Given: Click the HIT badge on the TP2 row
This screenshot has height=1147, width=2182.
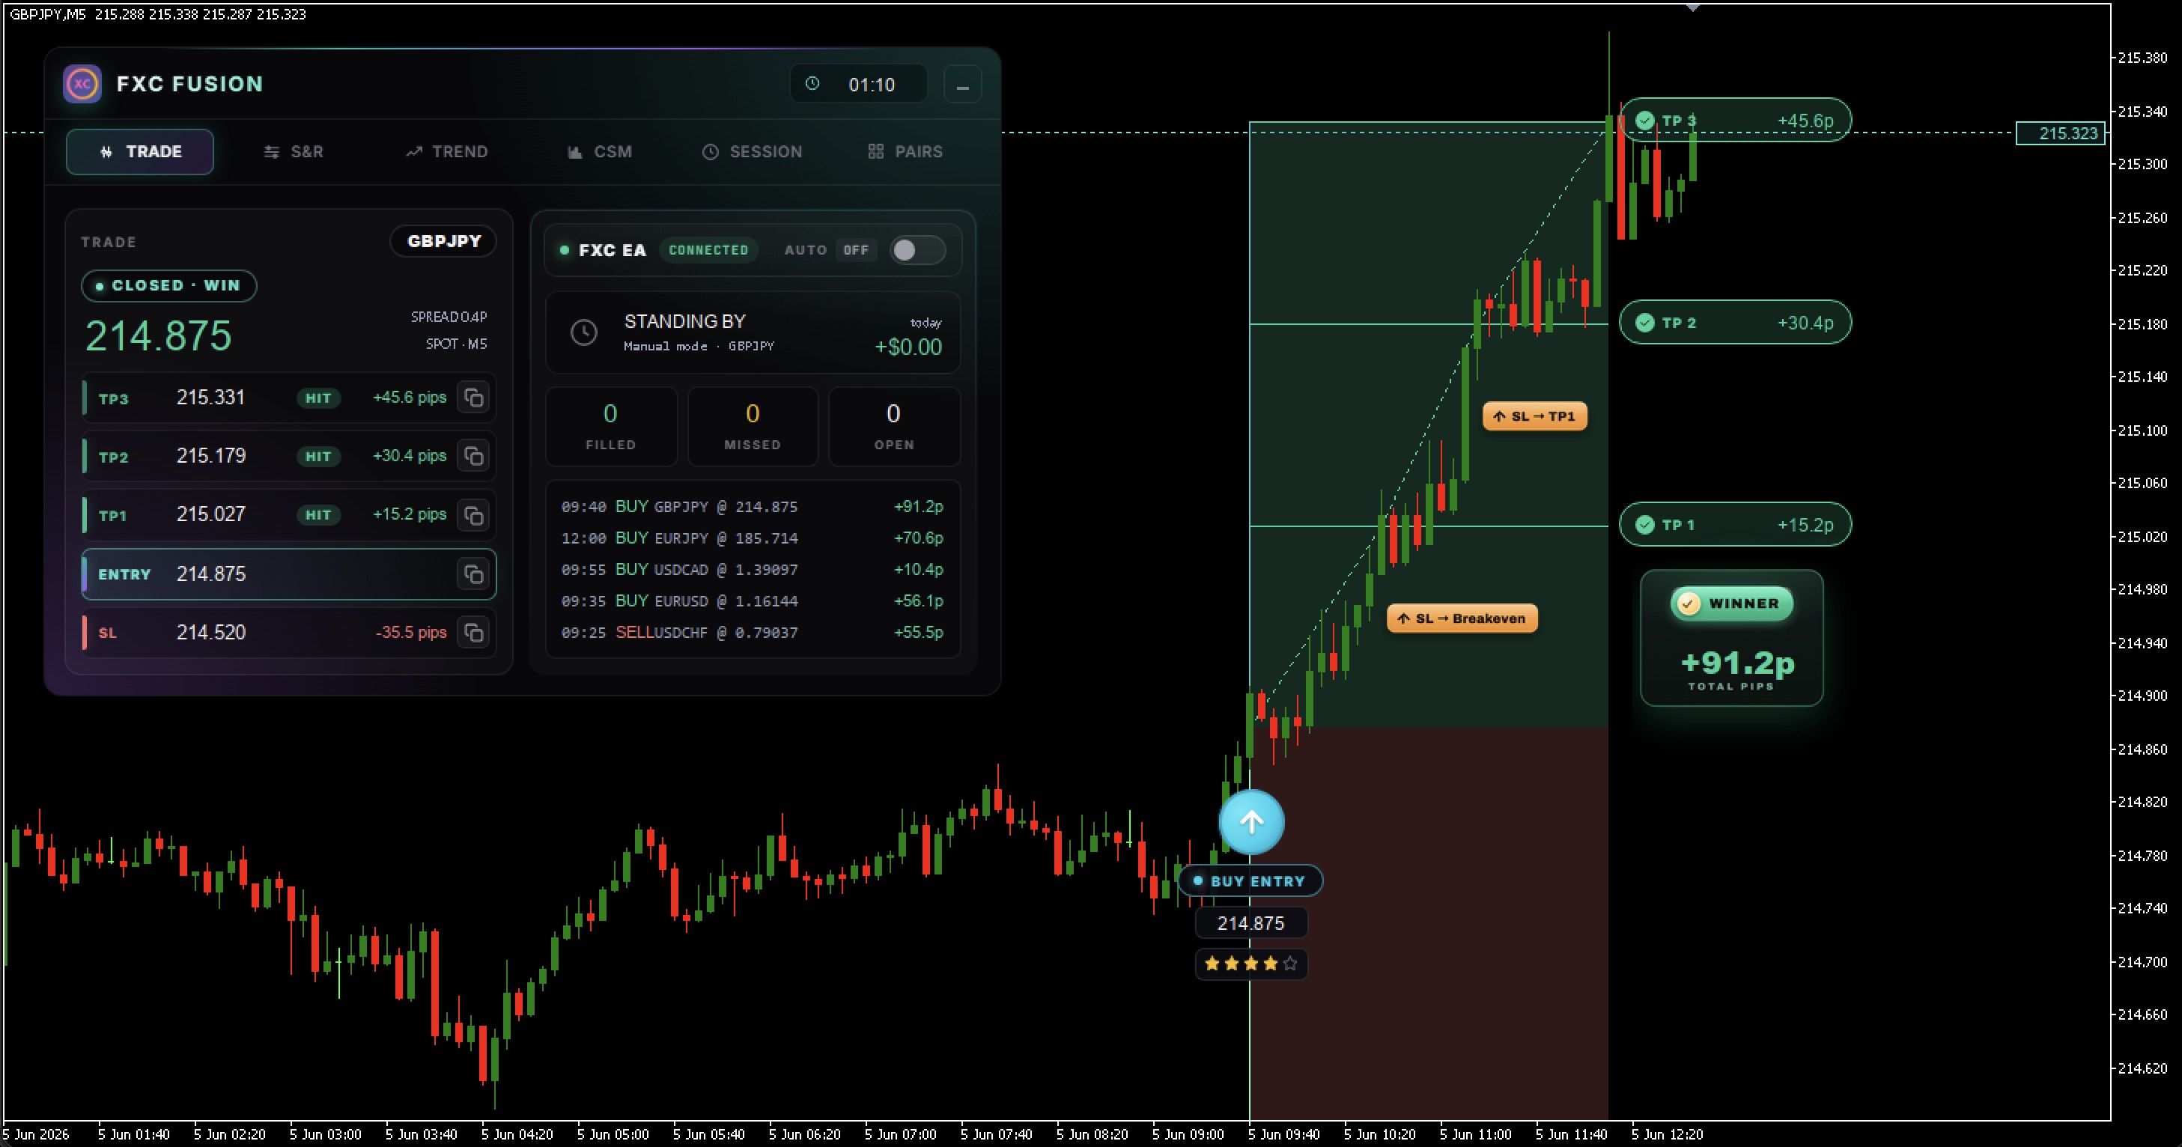Looking at the screenshot, I should point(318,457).
